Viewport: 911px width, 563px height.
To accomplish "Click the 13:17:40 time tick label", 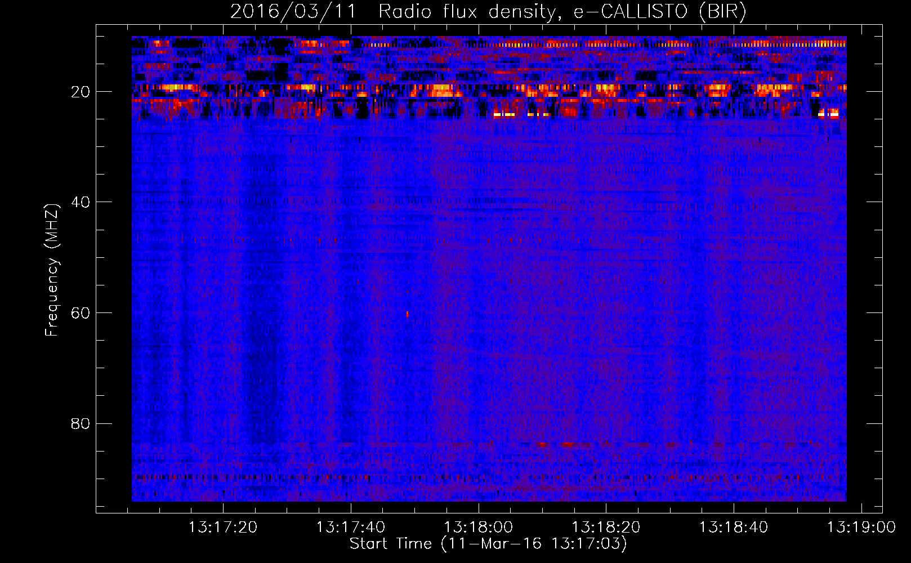I will point(351,528).
